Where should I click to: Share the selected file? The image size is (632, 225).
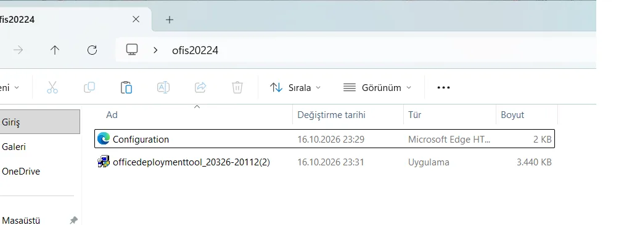[200, 87]
